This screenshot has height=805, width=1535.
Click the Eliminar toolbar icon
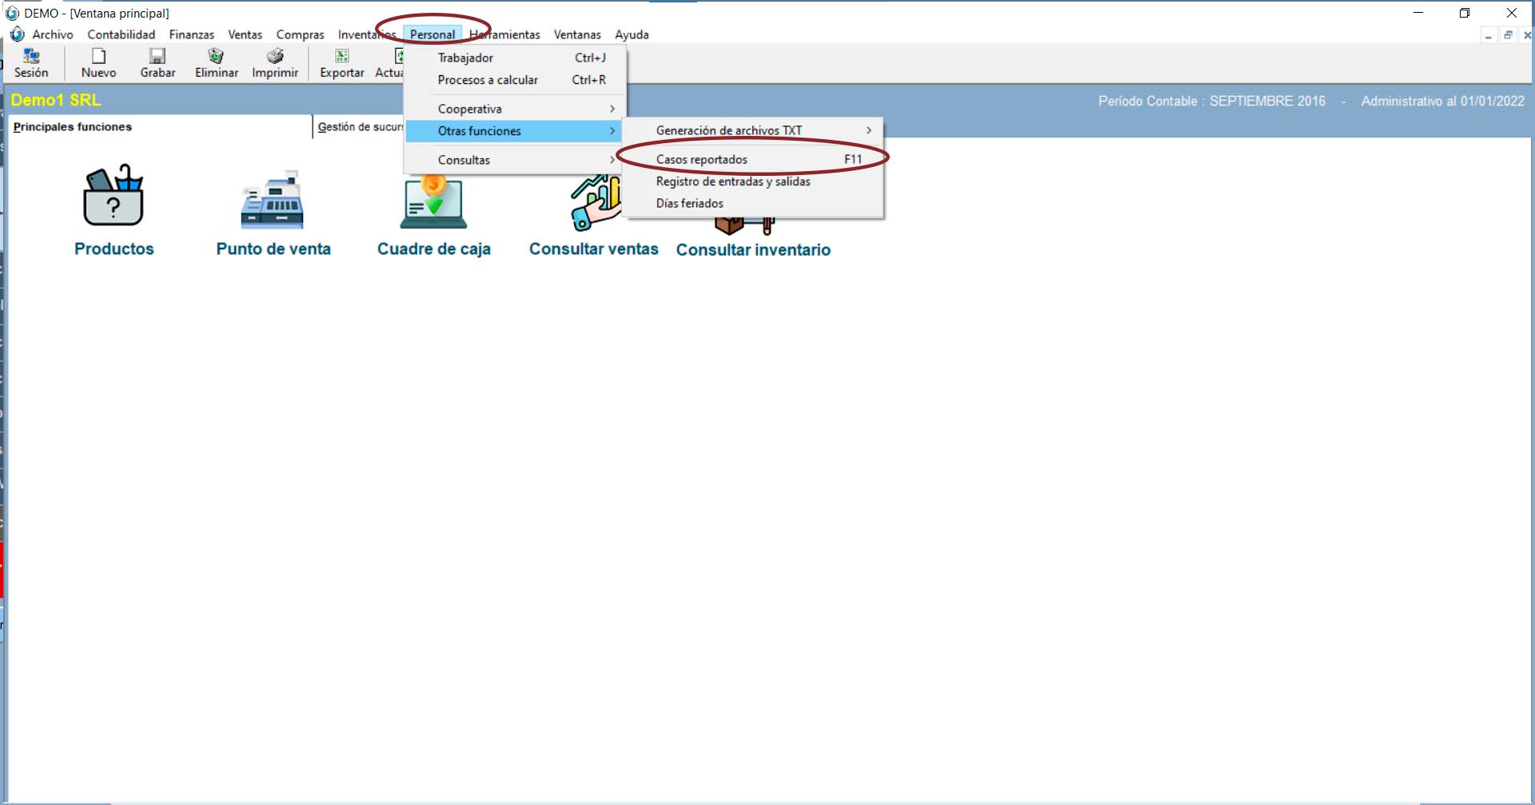[x=216, y=56]
